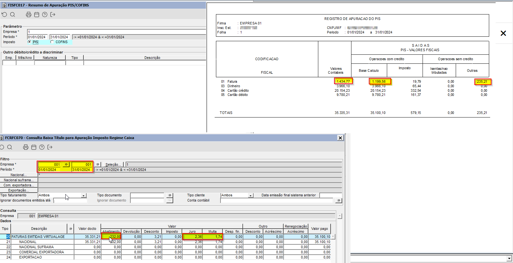Select the COFINS radio button
Image resolution: width=513 pixels, height=263 pixels.
point(52,42)
